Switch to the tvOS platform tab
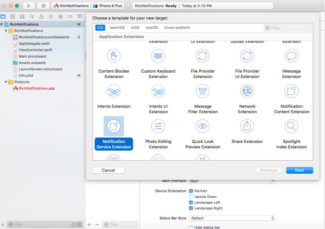Viewport: 325px width, 229px height. pyautogui.click(x=135, y=28)
